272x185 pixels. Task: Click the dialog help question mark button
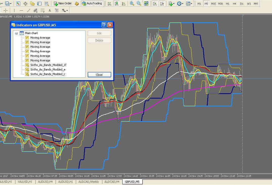click(x=104, y=25)
